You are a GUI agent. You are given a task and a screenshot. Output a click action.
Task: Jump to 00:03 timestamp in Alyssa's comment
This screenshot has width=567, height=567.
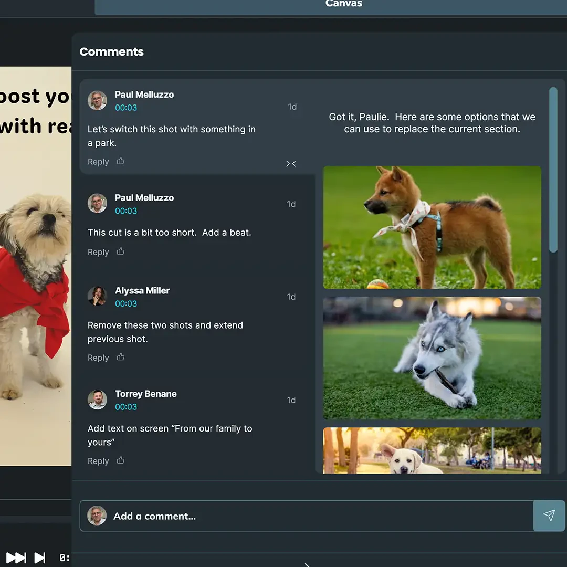point(126,303)
